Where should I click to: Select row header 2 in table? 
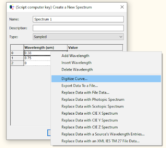[17, 63]
